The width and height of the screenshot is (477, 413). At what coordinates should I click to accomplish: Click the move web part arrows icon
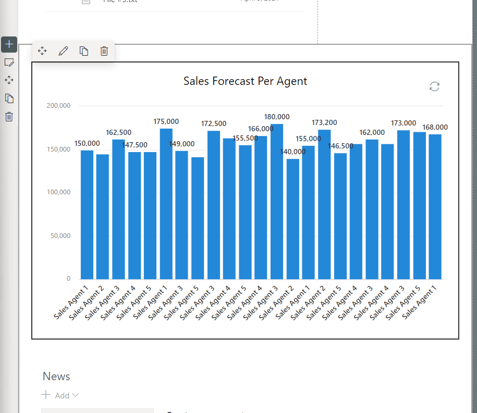(x=42, y=51)
